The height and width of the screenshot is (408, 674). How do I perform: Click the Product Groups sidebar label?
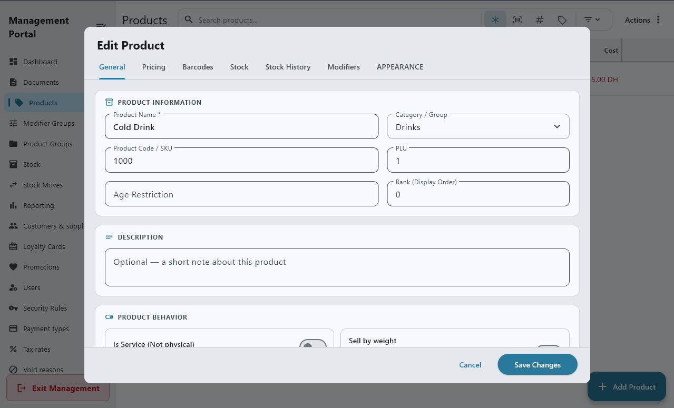(x=48, y=144)
